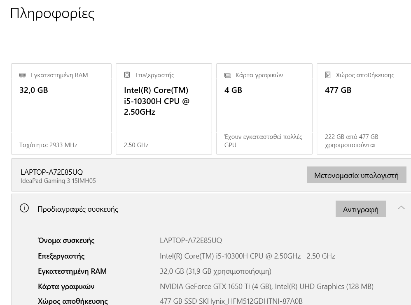The width and height of the screenshot is (411, 305).
Task: Open the Εγκατεστημένη RAM 32,0 GB card
Action: [61, 109]
